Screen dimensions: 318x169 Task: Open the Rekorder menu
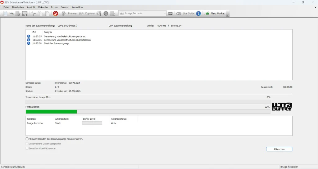point(43,7)
